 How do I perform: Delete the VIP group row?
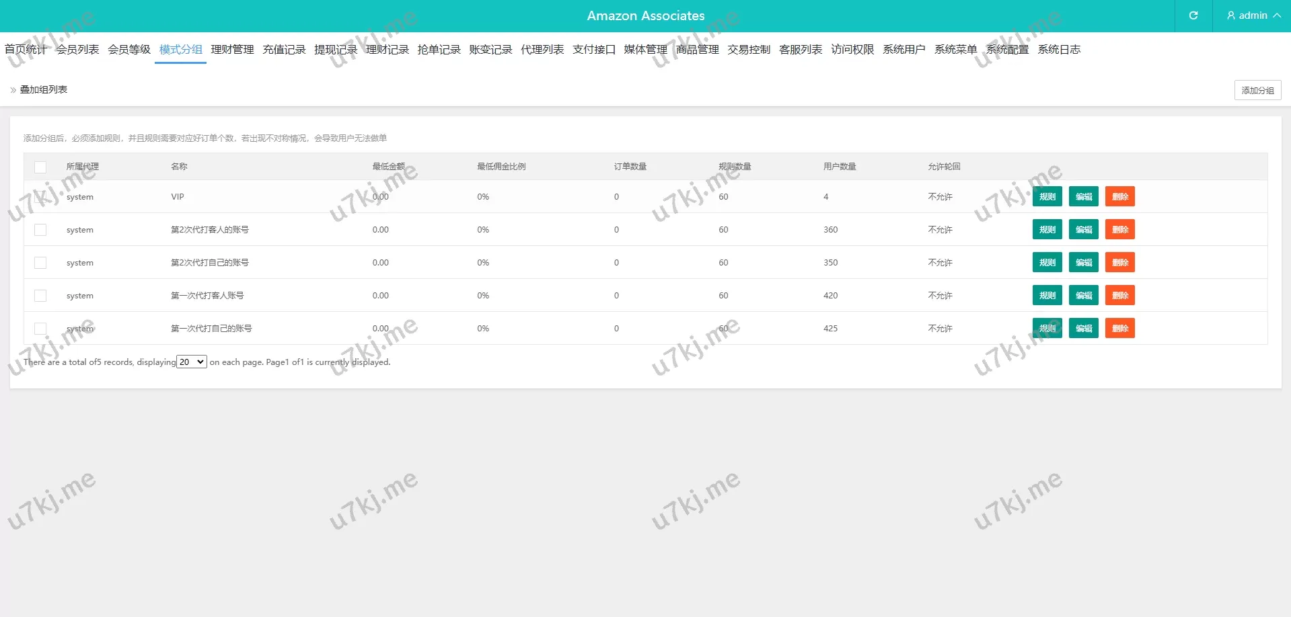tap(1119, 197)
